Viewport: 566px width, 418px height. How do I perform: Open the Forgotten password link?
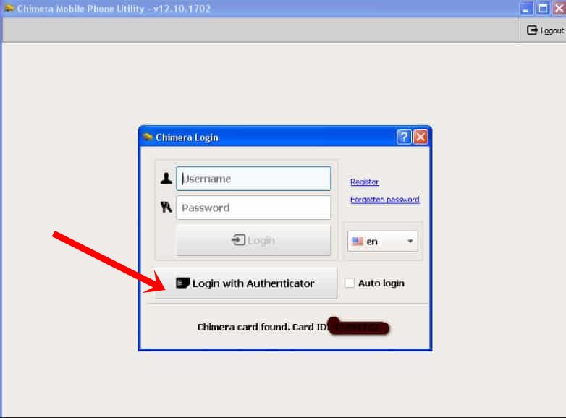[x=385, y=200]
